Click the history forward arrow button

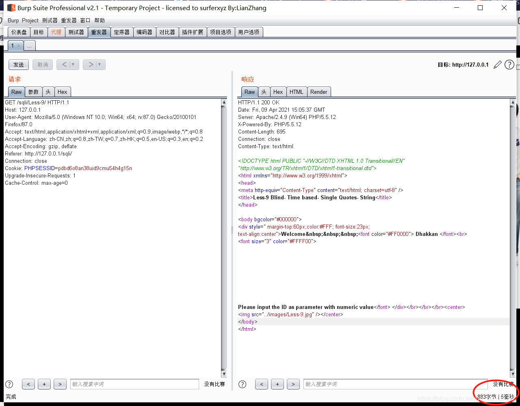click(90, 65)
